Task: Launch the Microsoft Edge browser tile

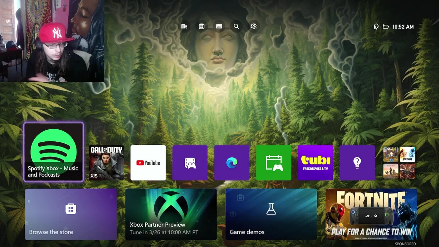Action: click(232, 163)
